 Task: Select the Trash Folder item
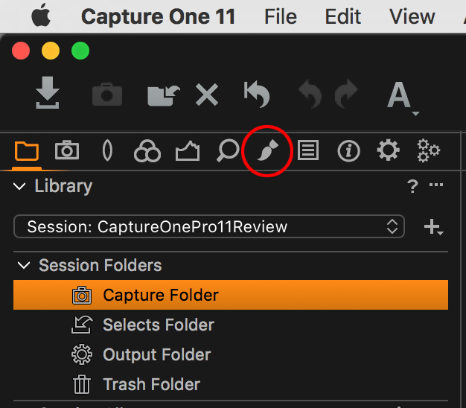151,384
